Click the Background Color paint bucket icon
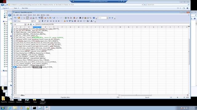This screenshot has width=197, height=110. (x=88, y=21)
